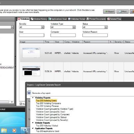Switch to the Window History tab
Image resolution: width=134 pixels, height=134 pixels.
pyautogui.click(x=39, y=19)
